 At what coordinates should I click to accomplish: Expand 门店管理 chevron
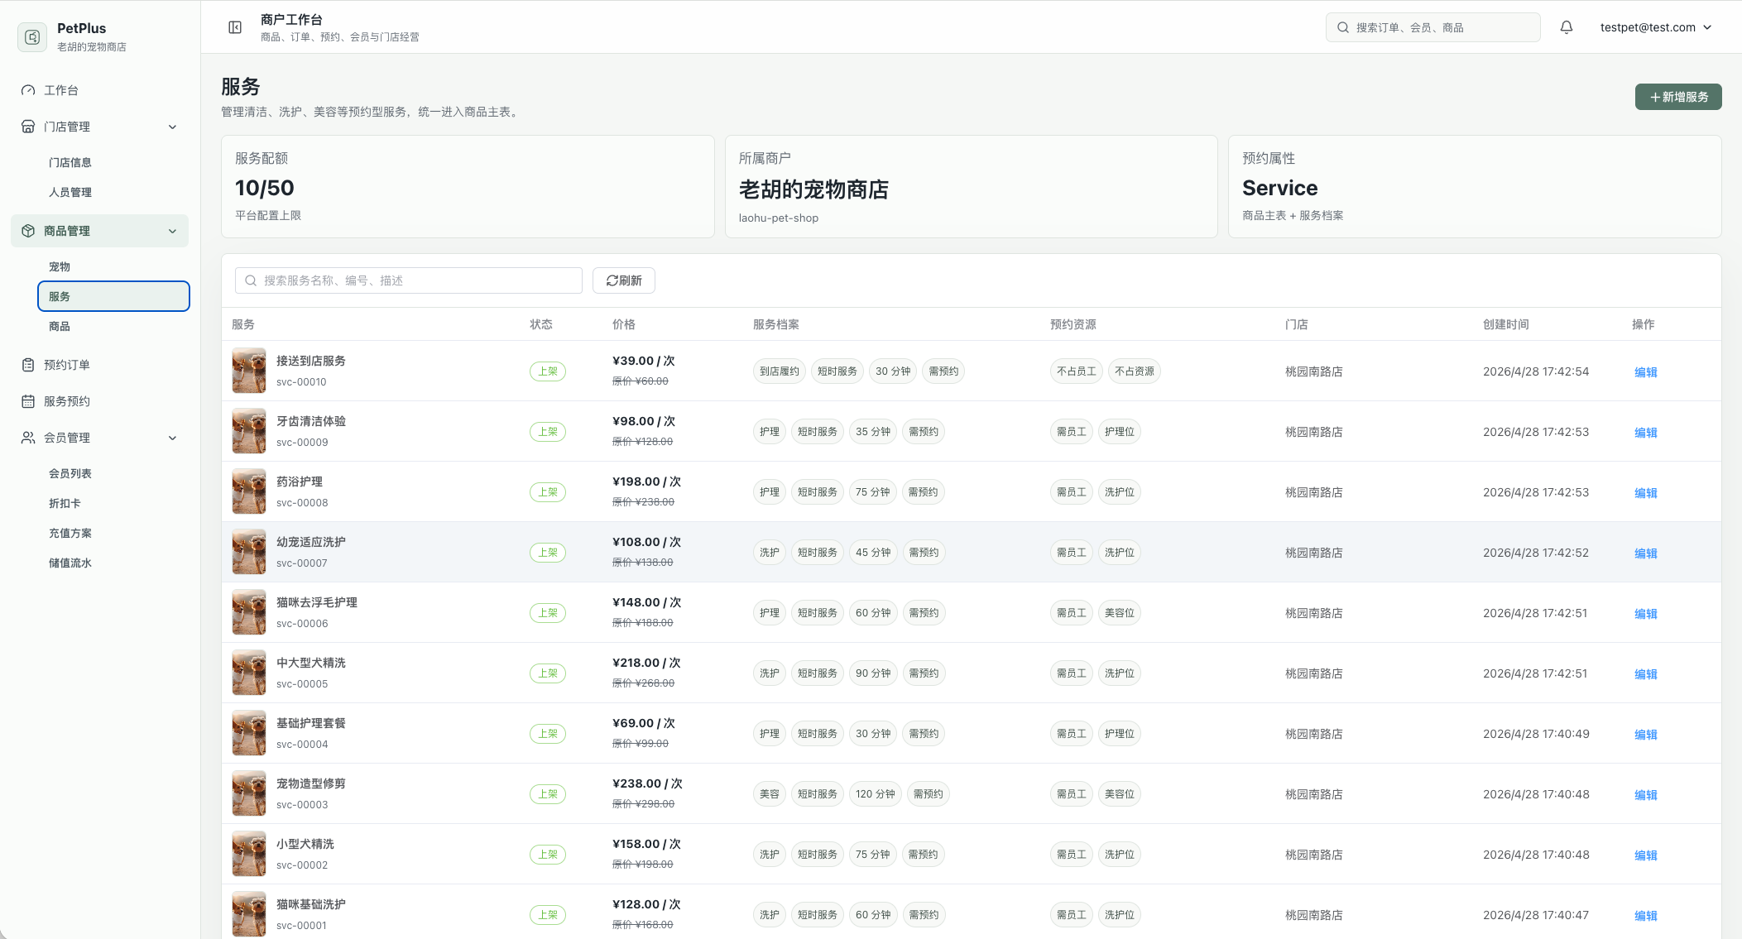tap(173, 127)
